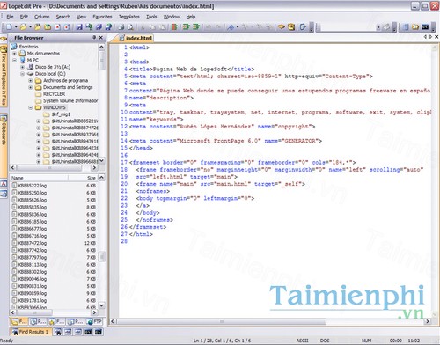Screen dimensions: 440x345
Task: Switch to the index.html document tab
Action: [x=136, y=38]
